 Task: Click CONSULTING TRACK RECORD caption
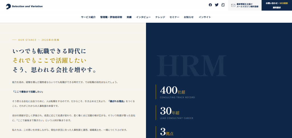[177, 97]
